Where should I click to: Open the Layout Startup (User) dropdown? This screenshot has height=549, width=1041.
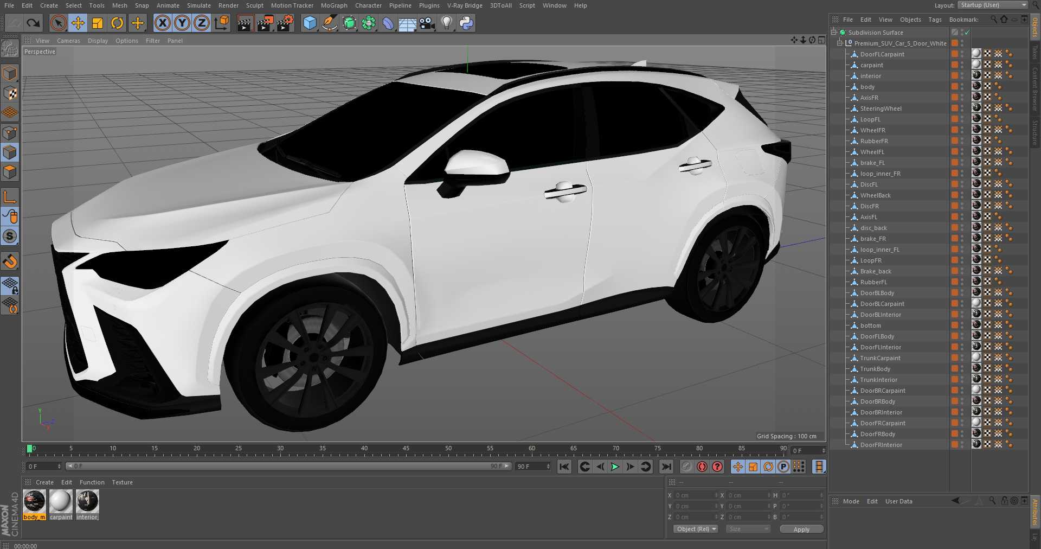[993, 5]
